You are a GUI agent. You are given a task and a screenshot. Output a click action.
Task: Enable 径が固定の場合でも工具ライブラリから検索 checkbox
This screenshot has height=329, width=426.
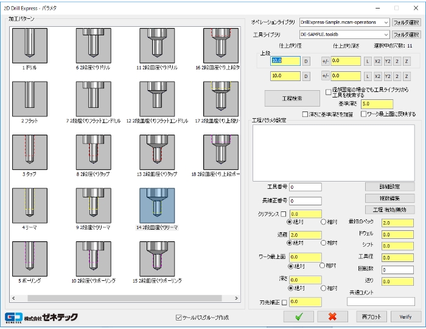tap(328, 92)
